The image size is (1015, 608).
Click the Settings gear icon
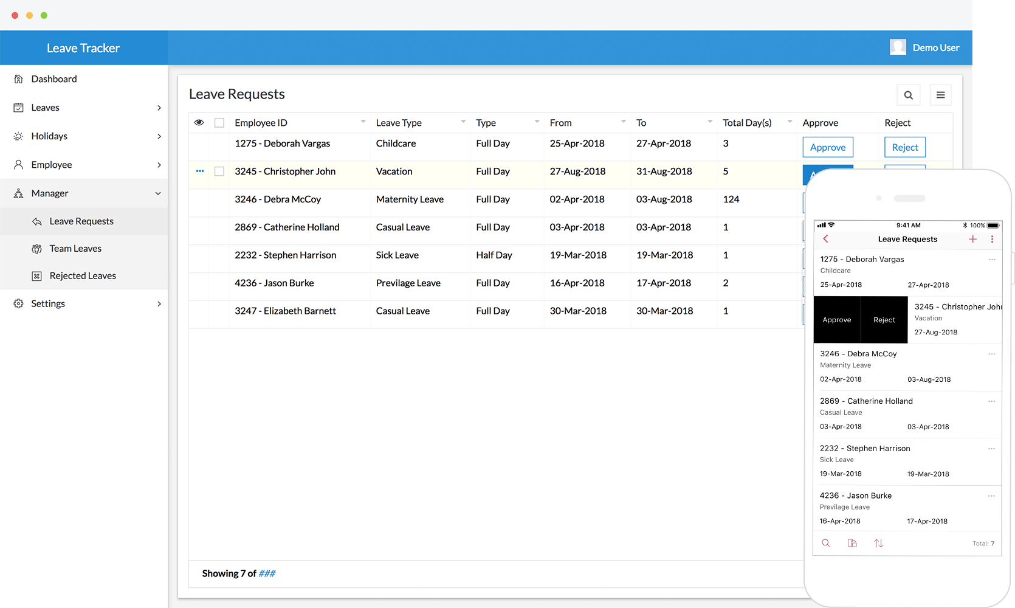tap(18, 303)
